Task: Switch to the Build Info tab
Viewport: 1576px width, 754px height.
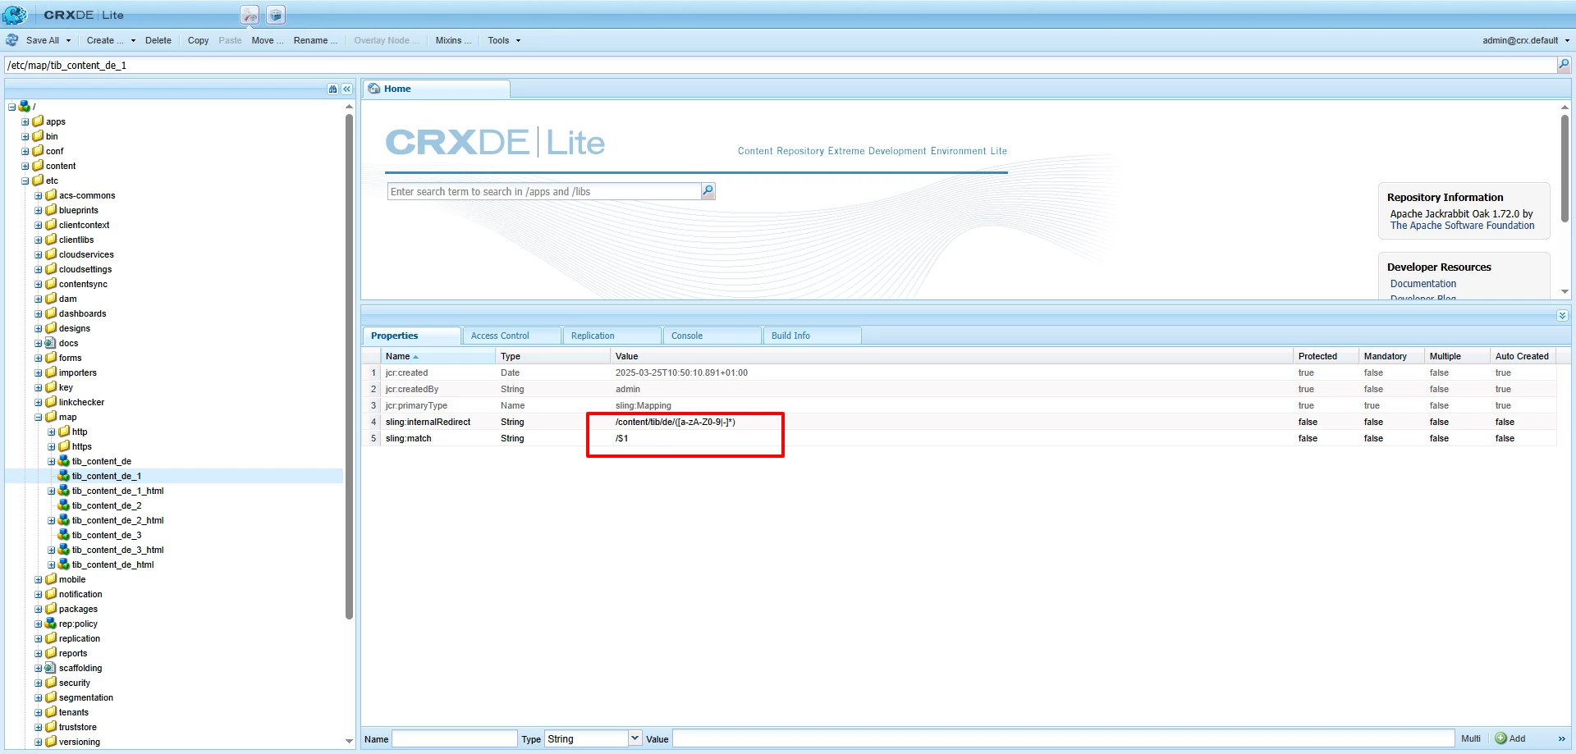Action: coord(812,336)
